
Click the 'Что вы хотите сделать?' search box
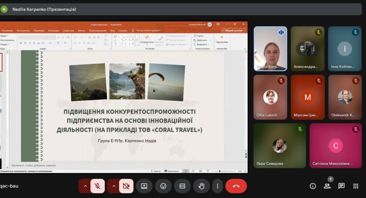point(148,30)
